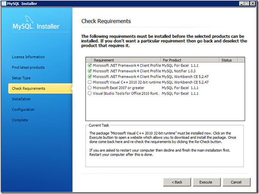259x194 pixels.
Task: Click the Current Task group label
Action: point(99,125)
